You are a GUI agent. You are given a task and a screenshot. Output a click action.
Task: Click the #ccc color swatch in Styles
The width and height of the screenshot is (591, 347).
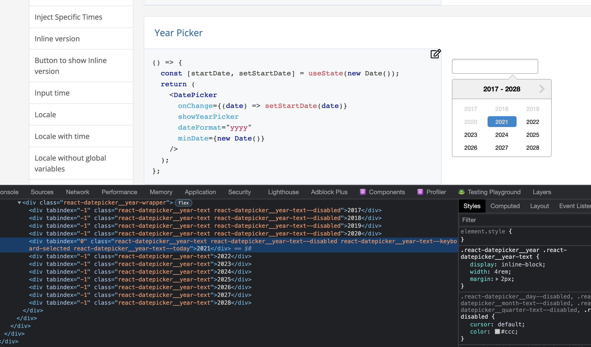pyautogui.click(x=497, y=332)
